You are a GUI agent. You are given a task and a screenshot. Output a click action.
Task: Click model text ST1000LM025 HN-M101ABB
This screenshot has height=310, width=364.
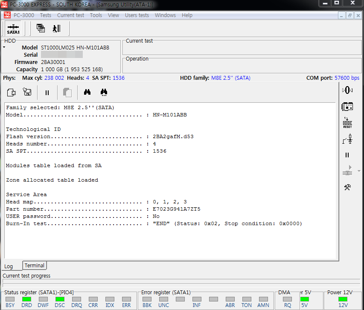(75, 48)
